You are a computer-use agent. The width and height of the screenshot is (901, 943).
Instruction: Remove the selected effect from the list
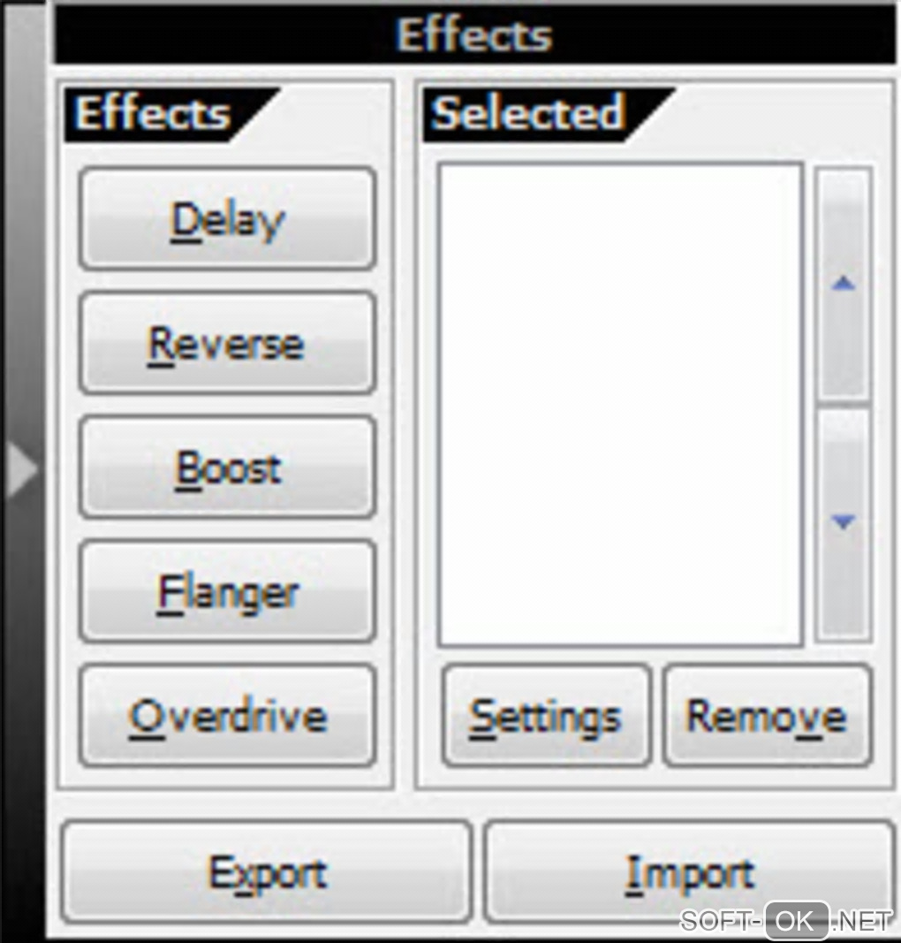768,716
